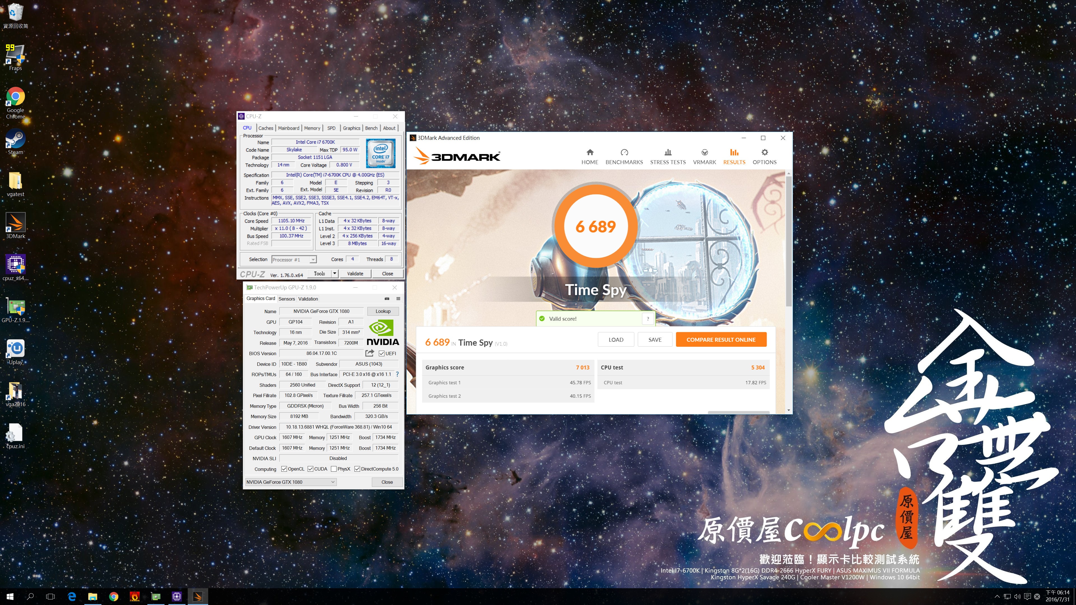Open the 3DMark HOME section
Screen dimensions: 1076x605
(589, 157)
